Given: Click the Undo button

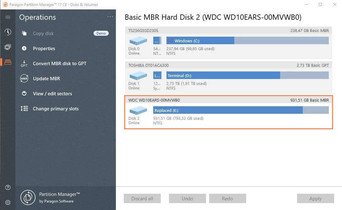Looking at the screenshot, I should (x=187, y=198).
